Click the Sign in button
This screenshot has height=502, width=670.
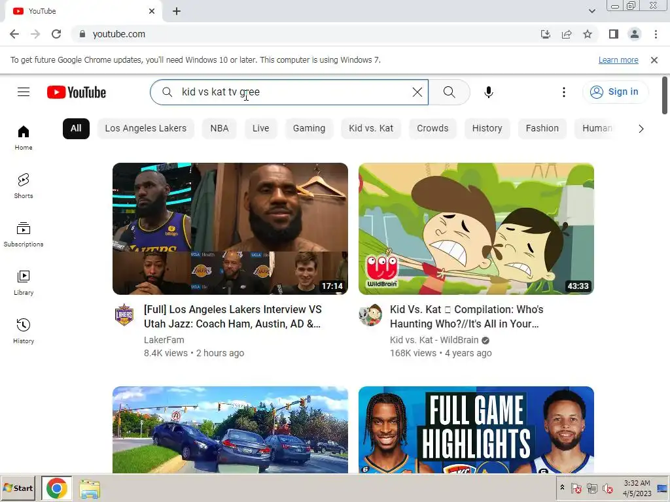pos(615,92)
